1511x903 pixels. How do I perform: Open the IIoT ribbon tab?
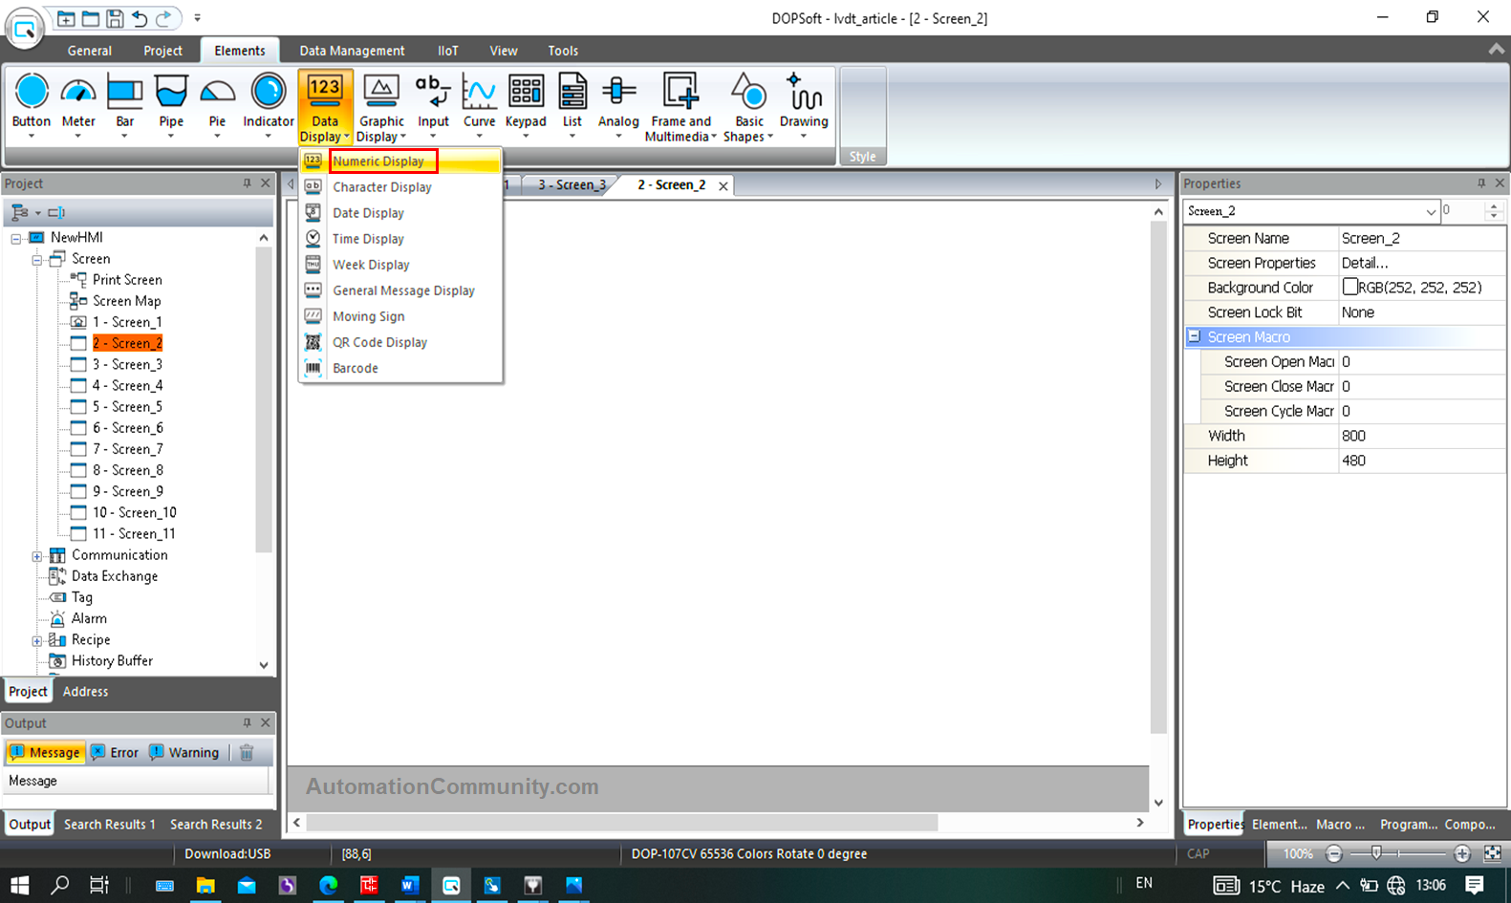447,51
